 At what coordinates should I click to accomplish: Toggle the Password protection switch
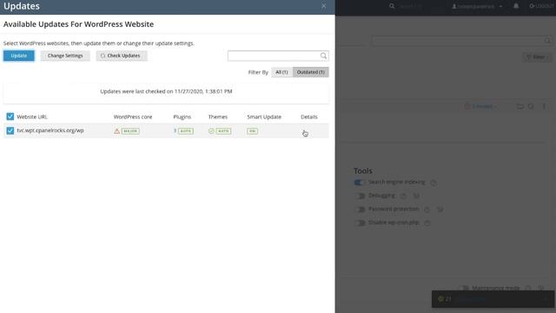[360, 210]
